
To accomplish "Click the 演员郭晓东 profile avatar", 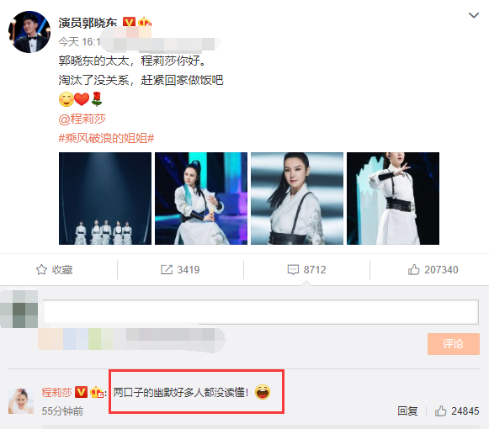I will (x=29, y=32).
